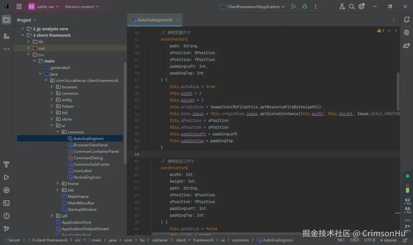The height and width of the screenshot is (245, 413).
Task: Open the Git tool window icon
Action: [x=7, y=229]
